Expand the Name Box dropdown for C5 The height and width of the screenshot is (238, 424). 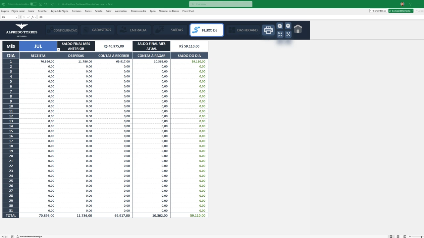17,17
